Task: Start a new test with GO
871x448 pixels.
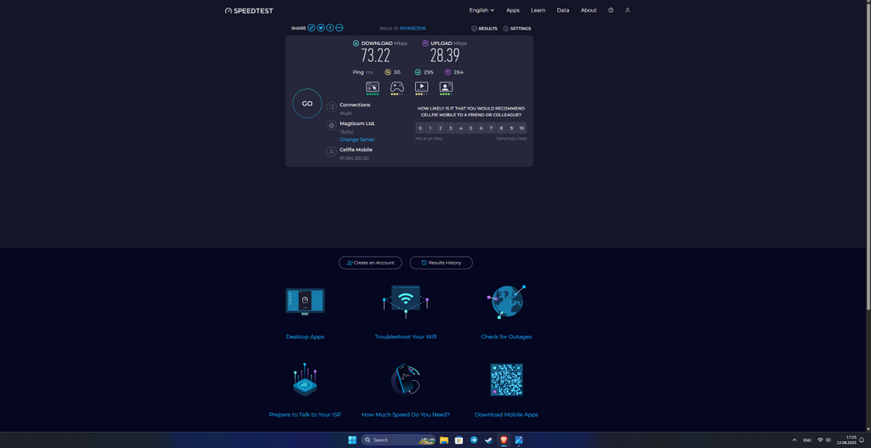Action: point(307,104)
